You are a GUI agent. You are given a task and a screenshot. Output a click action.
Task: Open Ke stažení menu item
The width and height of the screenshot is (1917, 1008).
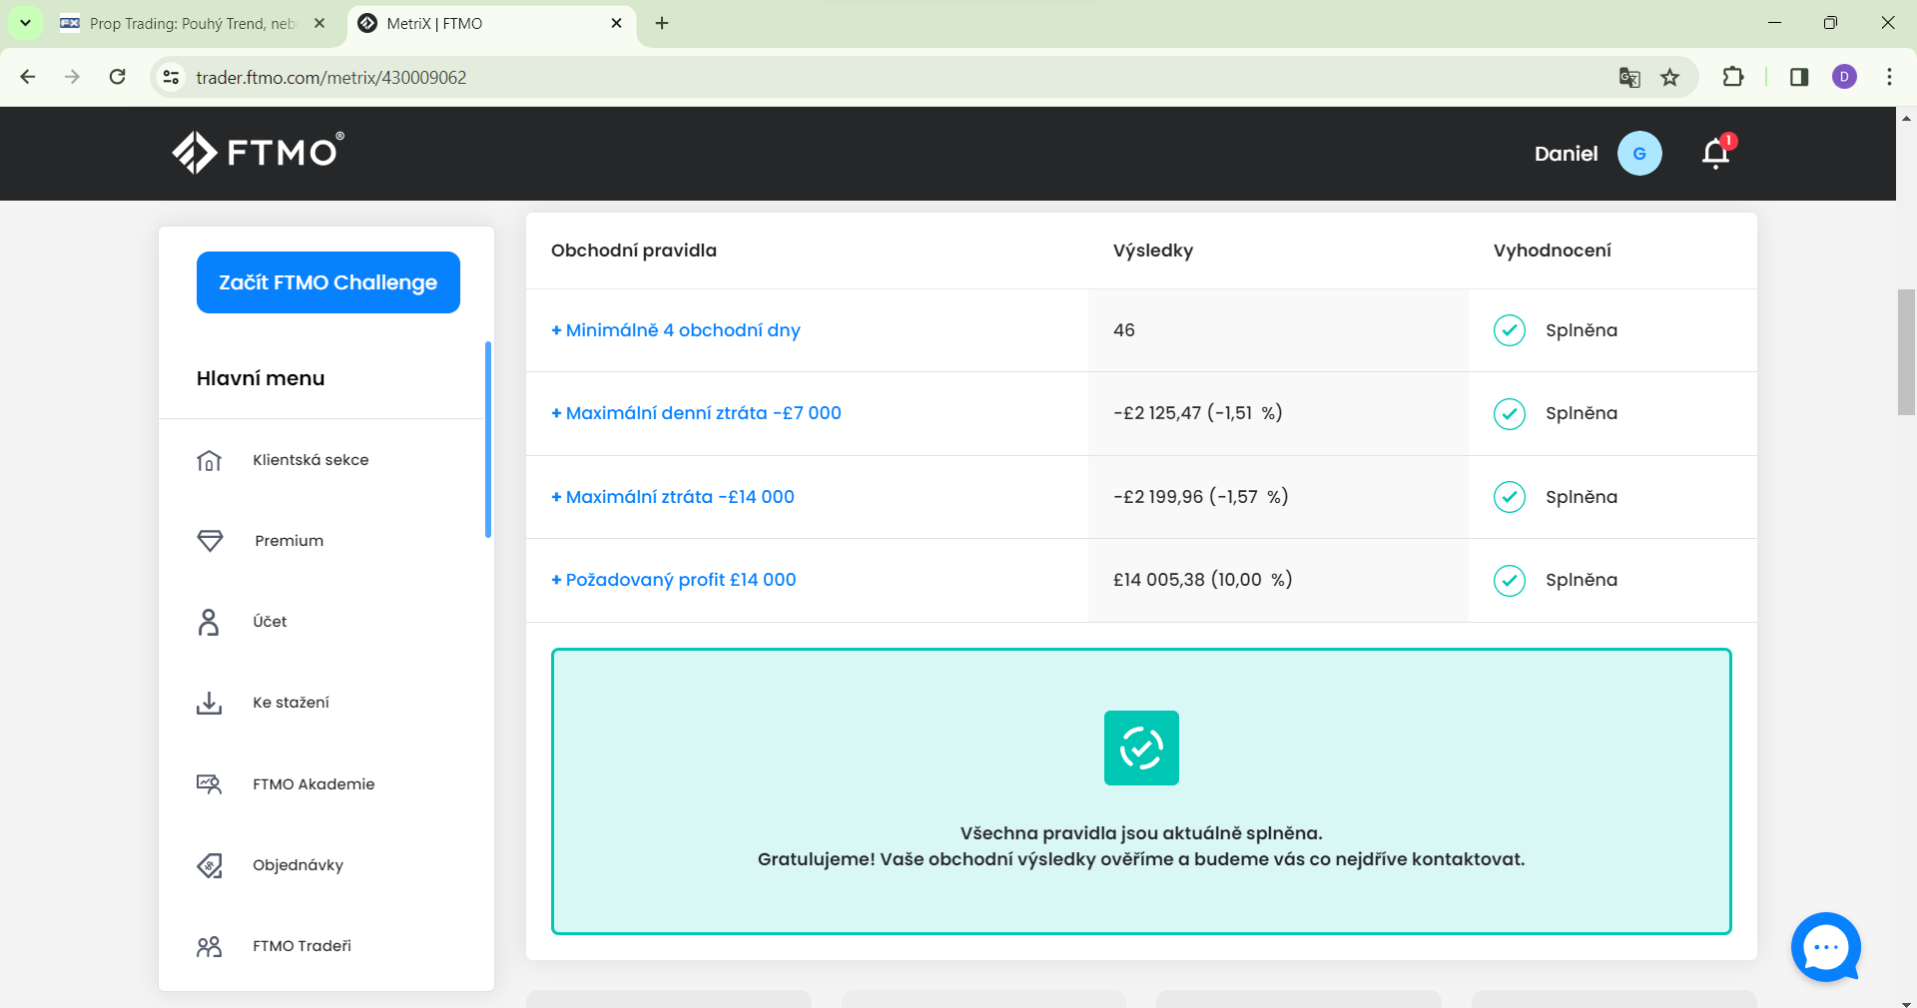tap(291, 703)
